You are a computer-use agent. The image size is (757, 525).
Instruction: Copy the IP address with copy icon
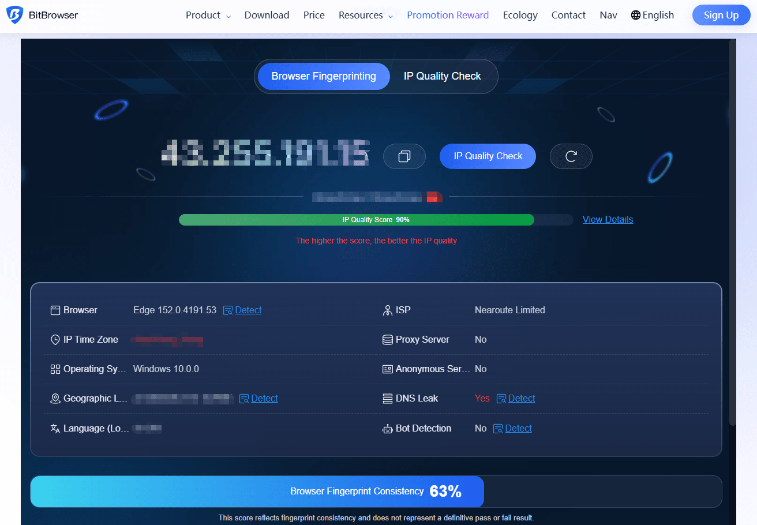[x=404, y=156]
